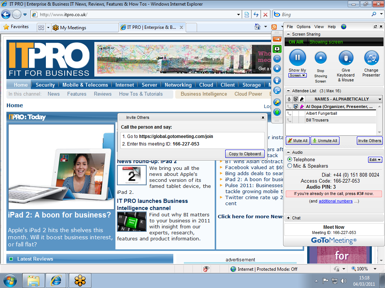The image size is (385, 288).
Task: Click small pause button on grab tab strip
Action: [277, 59]
